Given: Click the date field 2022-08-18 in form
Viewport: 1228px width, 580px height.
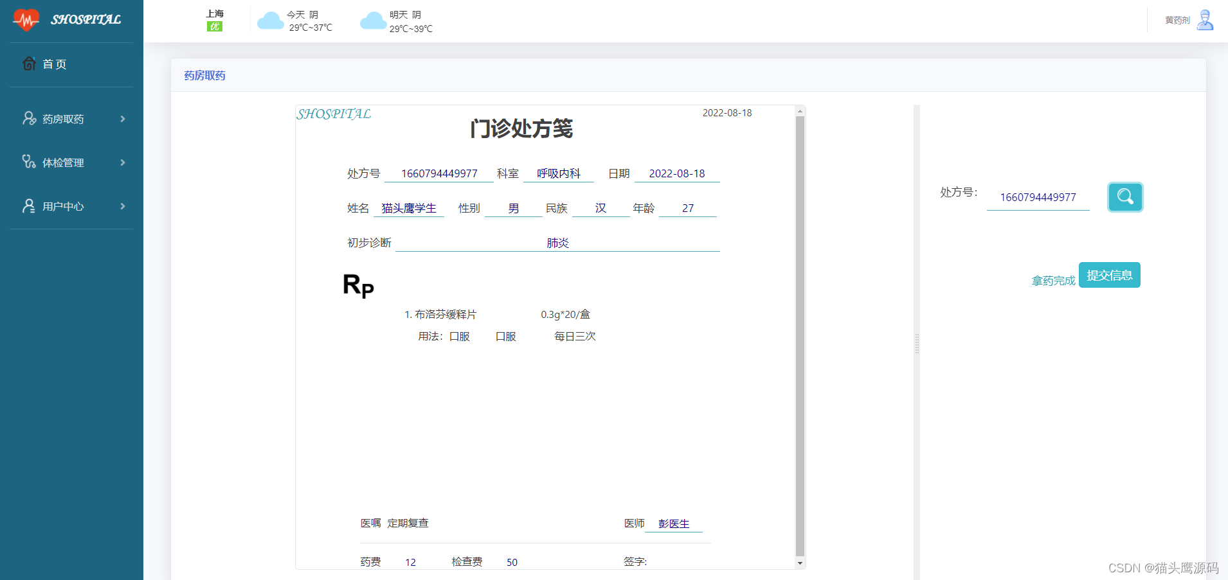Looking at the screenshot, I should click(x=677, y=173).
